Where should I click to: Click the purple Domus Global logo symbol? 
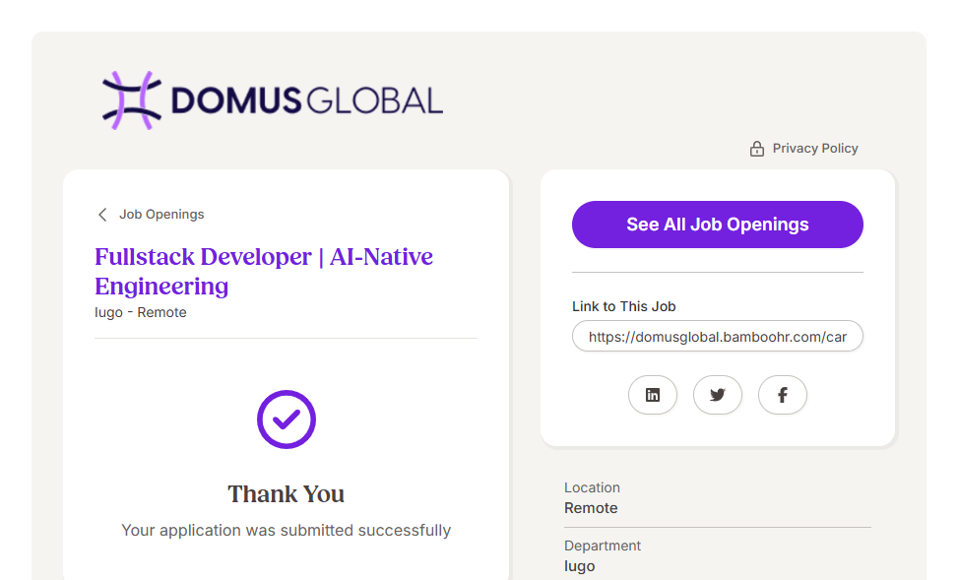point(131,100)
